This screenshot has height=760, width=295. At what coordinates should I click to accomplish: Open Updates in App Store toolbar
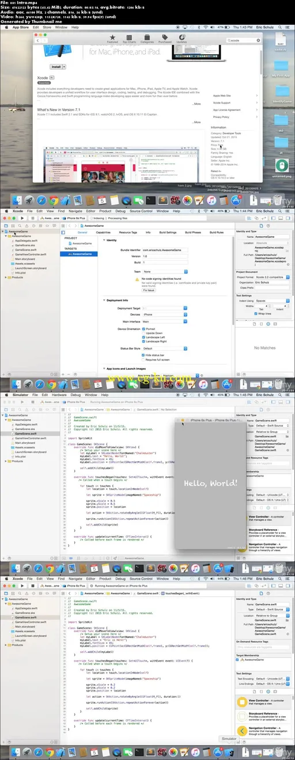point(181,39)
